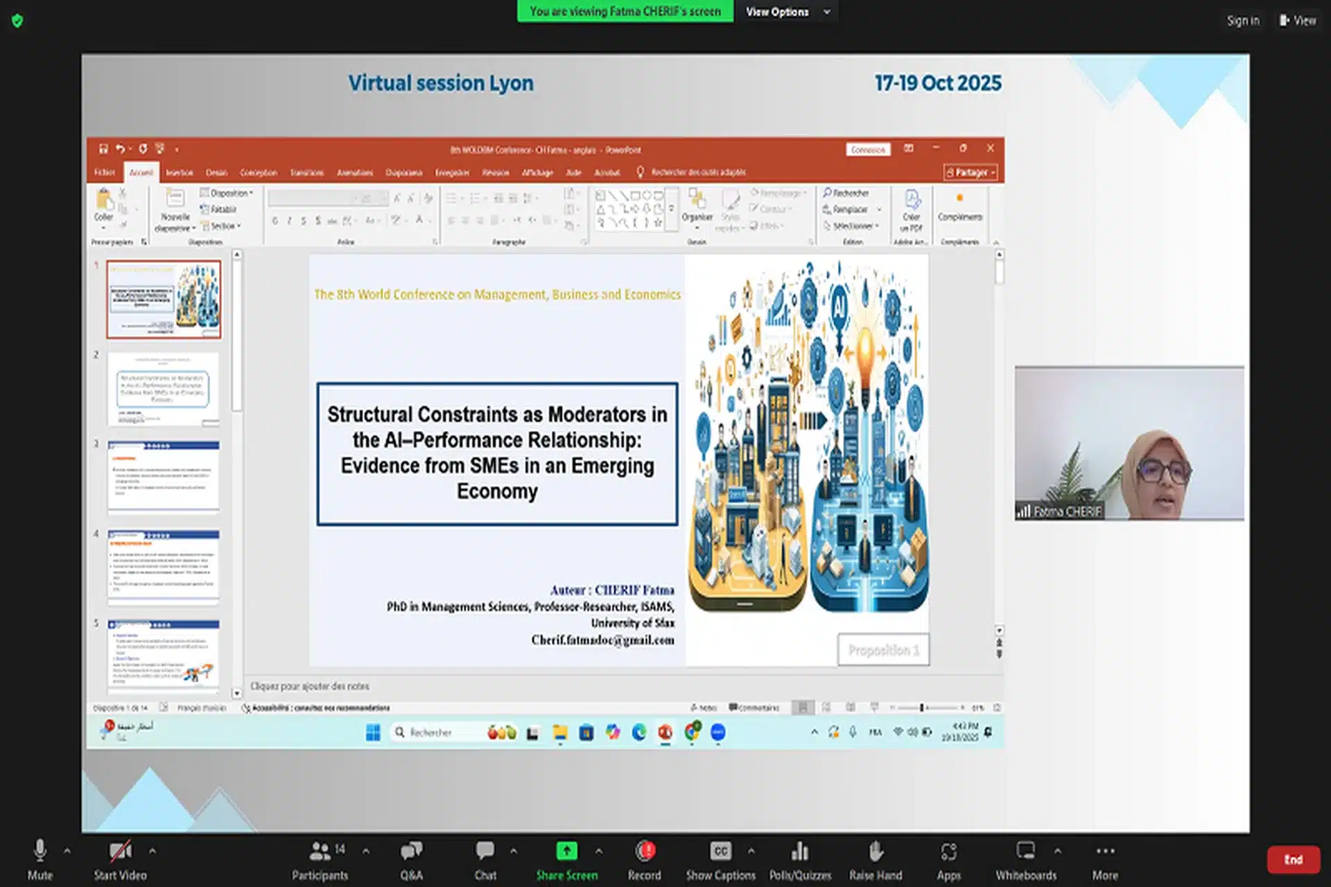The height and width of the screenshot is (887, 1331).
Task: Expand arrow next to Participants
Action: click(366, 851)
